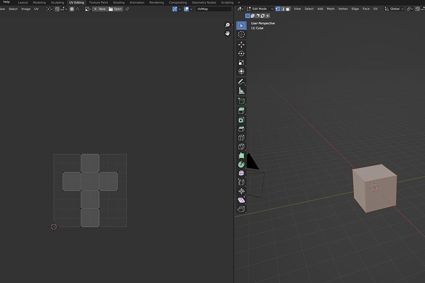Toggle image pin in UV editor header
Screen dimensions: 425x283
(x=127, y=9)
